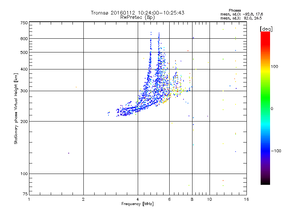This screenshot has width=290, height=217.
Task: Click the isolated purple point near 130 km
Action: pyautogui.click(x=69, y=153)
